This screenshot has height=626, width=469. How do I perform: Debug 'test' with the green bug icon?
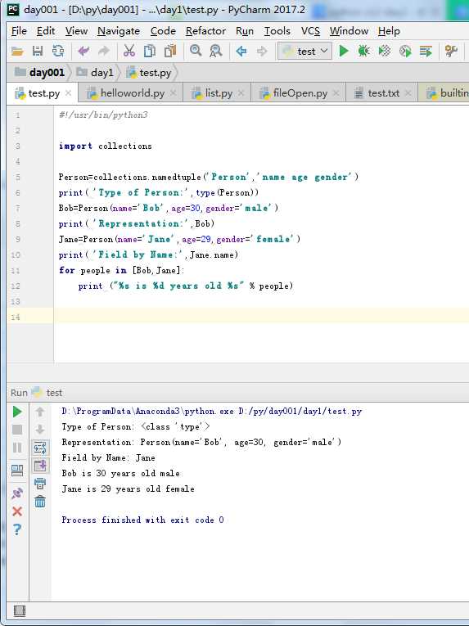tap(363, 51)
